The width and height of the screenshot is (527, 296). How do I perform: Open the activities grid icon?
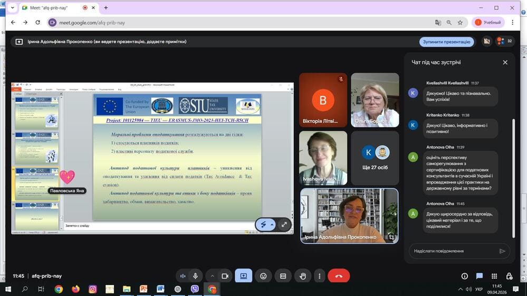494,276
